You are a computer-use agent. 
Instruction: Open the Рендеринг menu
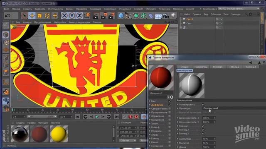(125, 9)
